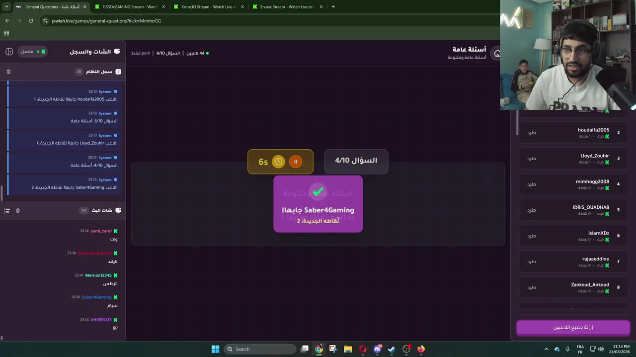Click kHIERO123 username in chat

101,320
